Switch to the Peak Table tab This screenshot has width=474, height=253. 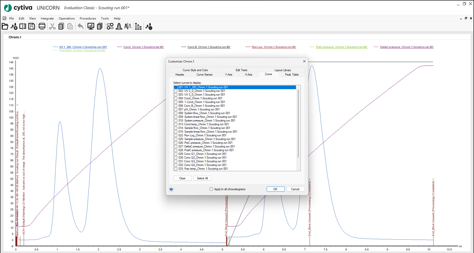pyautogui.click(x=291, y=74)
